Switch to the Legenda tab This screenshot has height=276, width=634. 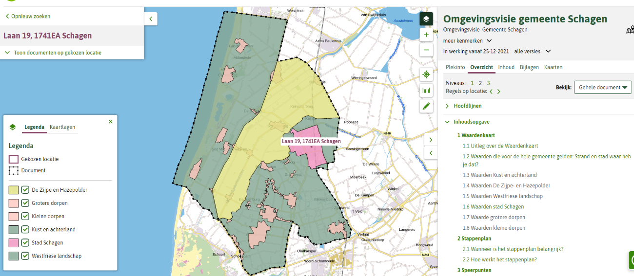pyautogui.click(x=35, y=127)
